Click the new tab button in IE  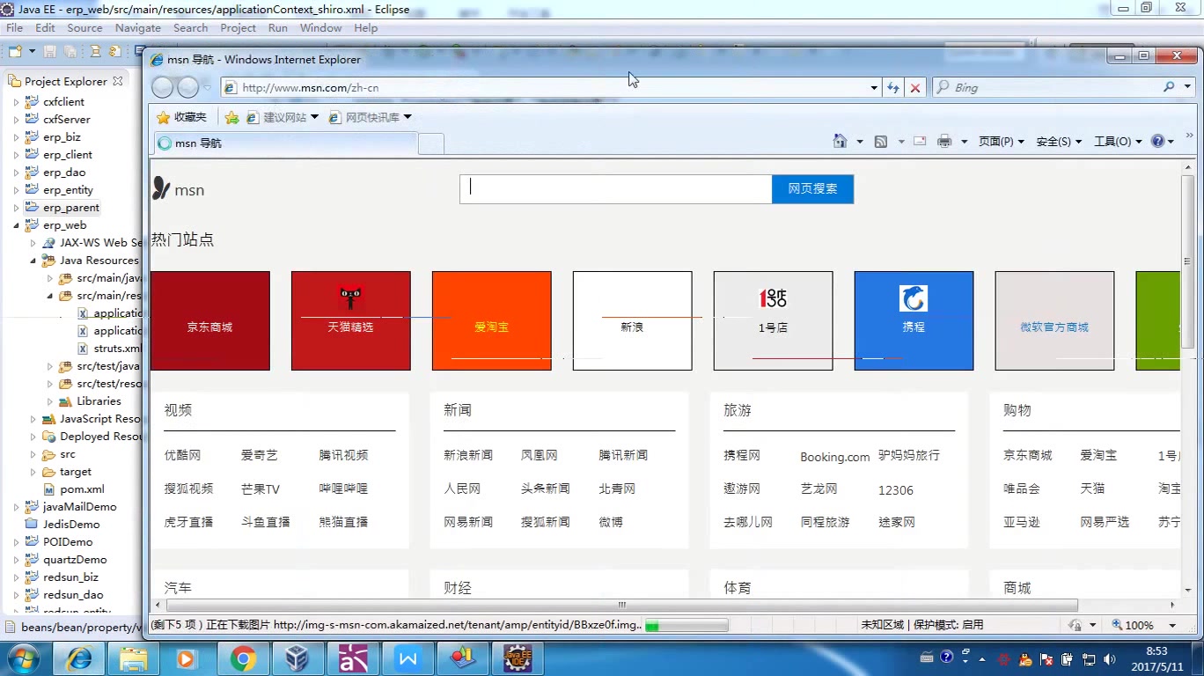[430, 143]
